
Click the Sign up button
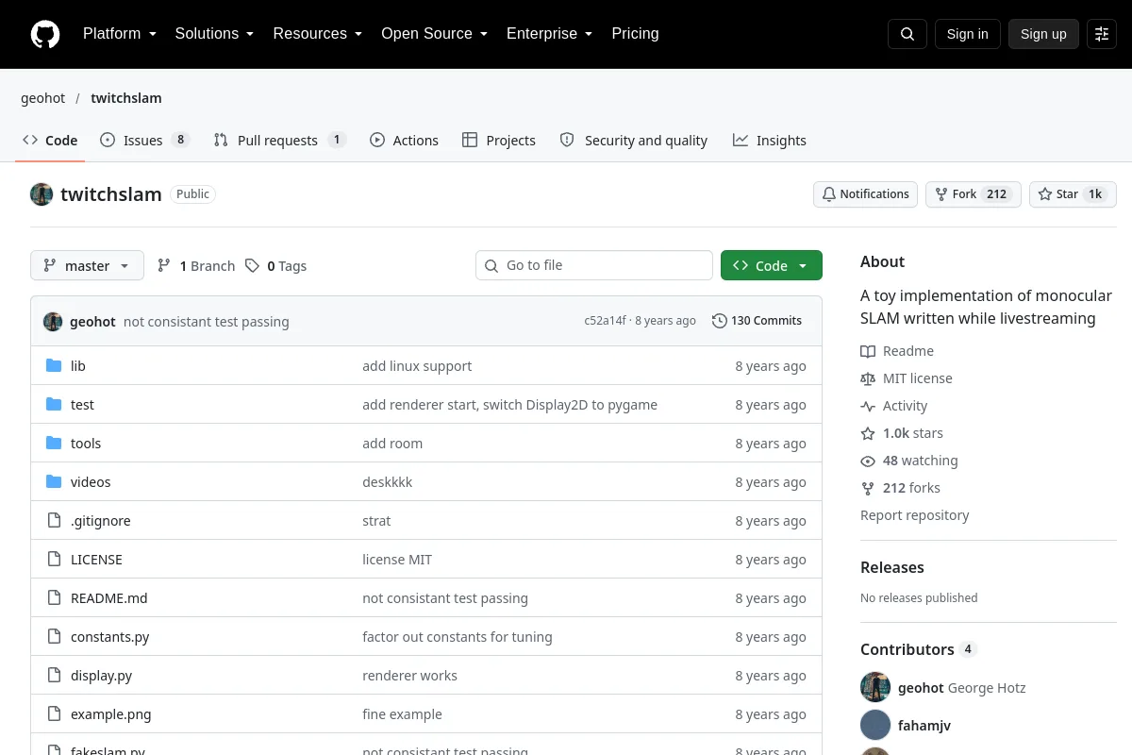pyautogui.click(x=1043, y=34)
